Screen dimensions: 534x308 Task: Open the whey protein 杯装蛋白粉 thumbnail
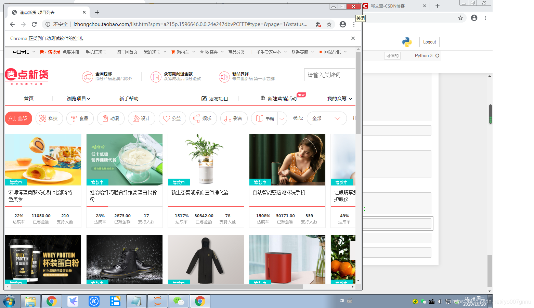coord(43,259)
